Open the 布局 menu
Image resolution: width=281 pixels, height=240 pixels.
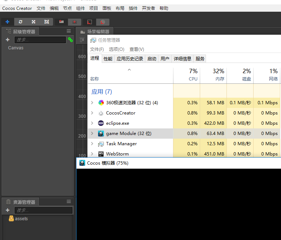point(120,8)
